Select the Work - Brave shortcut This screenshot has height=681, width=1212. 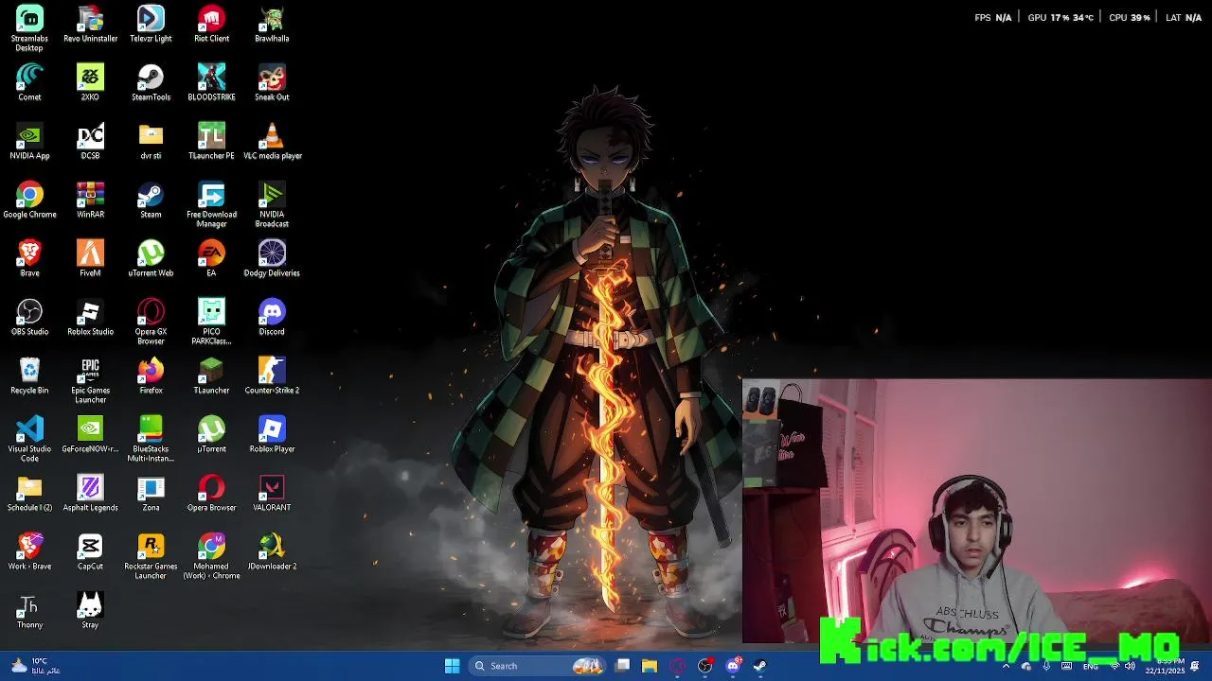[29, 552]
